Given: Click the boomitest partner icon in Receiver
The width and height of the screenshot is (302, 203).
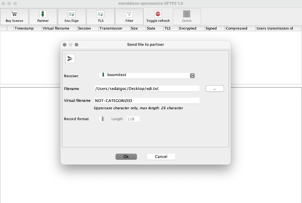Looking at the screenshot, I should [103, 75].
